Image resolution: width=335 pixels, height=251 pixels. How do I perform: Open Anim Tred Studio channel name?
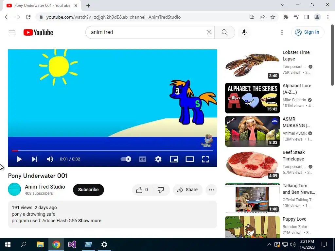tap(45, 187)
